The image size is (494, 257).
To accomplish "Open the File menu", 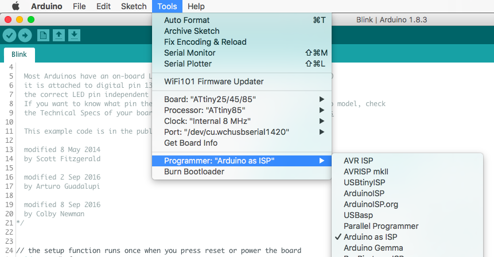I will tap(79, 6).
